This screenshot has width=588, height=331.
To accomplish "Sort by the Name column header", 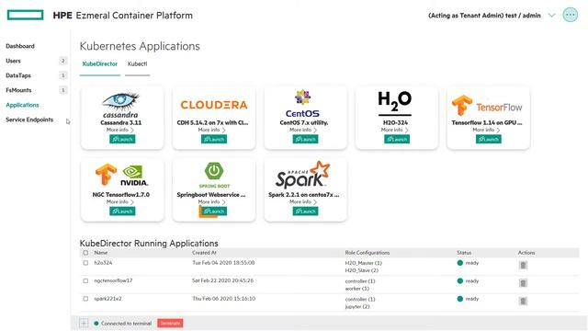I will point(101,253).
